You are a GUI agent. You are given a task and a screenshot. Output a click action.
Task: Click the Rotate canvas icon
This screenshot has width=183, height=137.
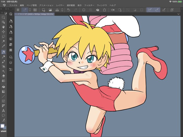120,10
